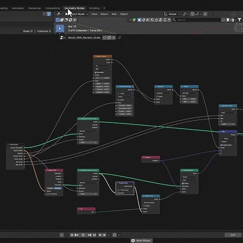Toggle the highlighted object filter icon in outliner
243x243 pixels.
click(139, 20)
